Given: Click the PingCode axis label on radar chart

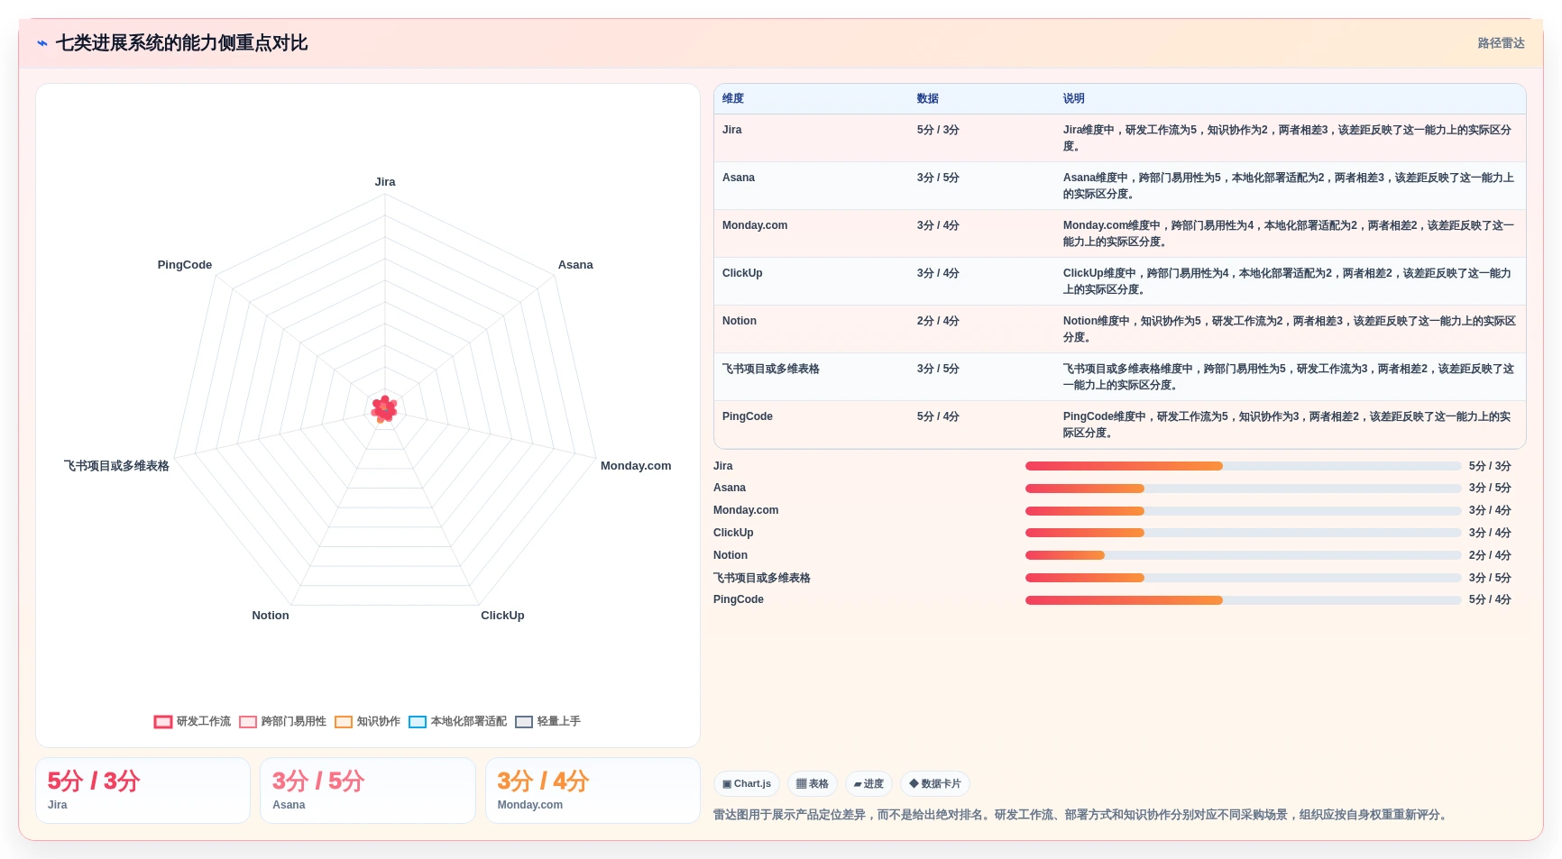Looking at the screenshot, I should click(x=185, y=265).
